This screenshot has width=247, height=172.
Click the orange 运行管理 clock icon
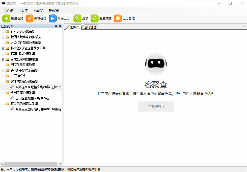(118, 18)
